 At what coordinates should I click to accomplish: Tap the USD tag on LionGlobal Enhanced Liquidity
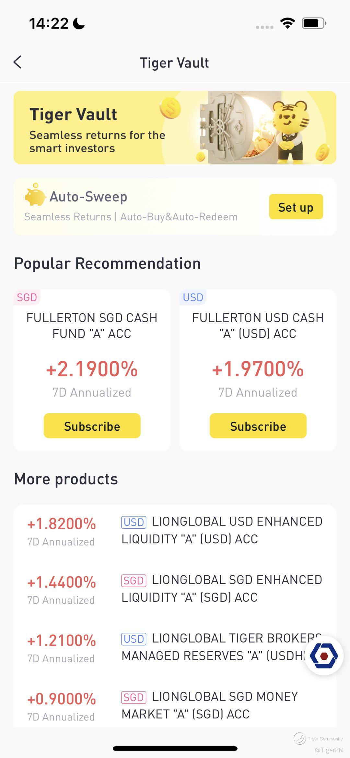134,522
